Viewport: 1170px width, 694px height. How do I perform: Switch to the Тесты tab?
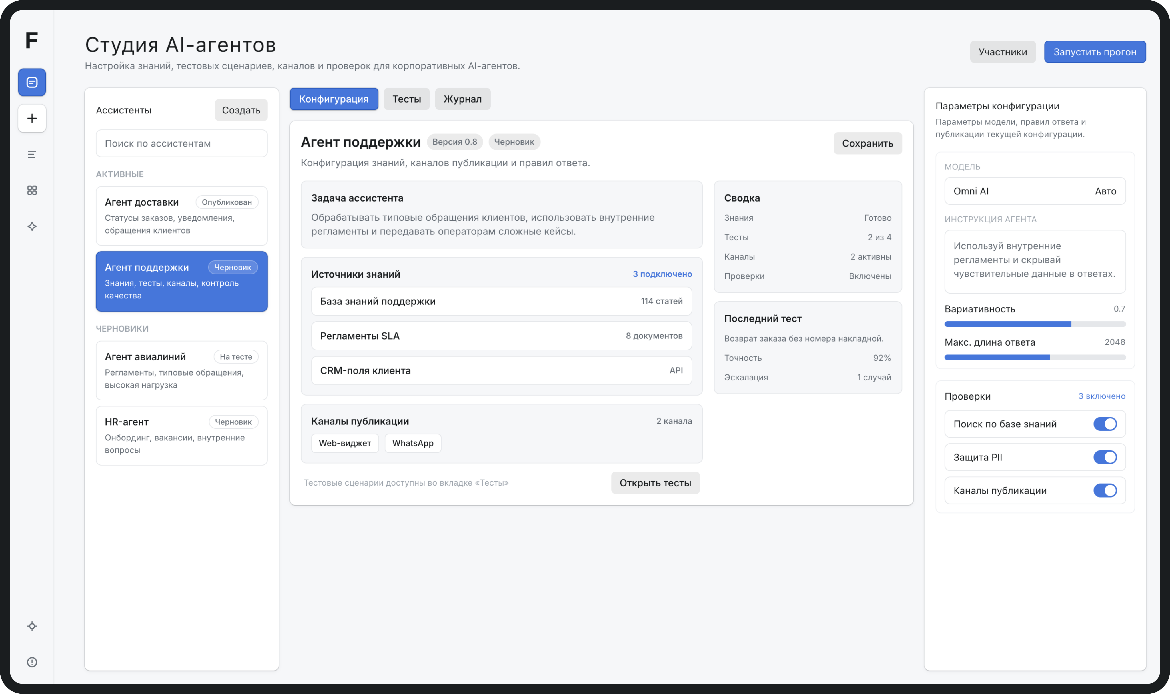pos(406,99)
